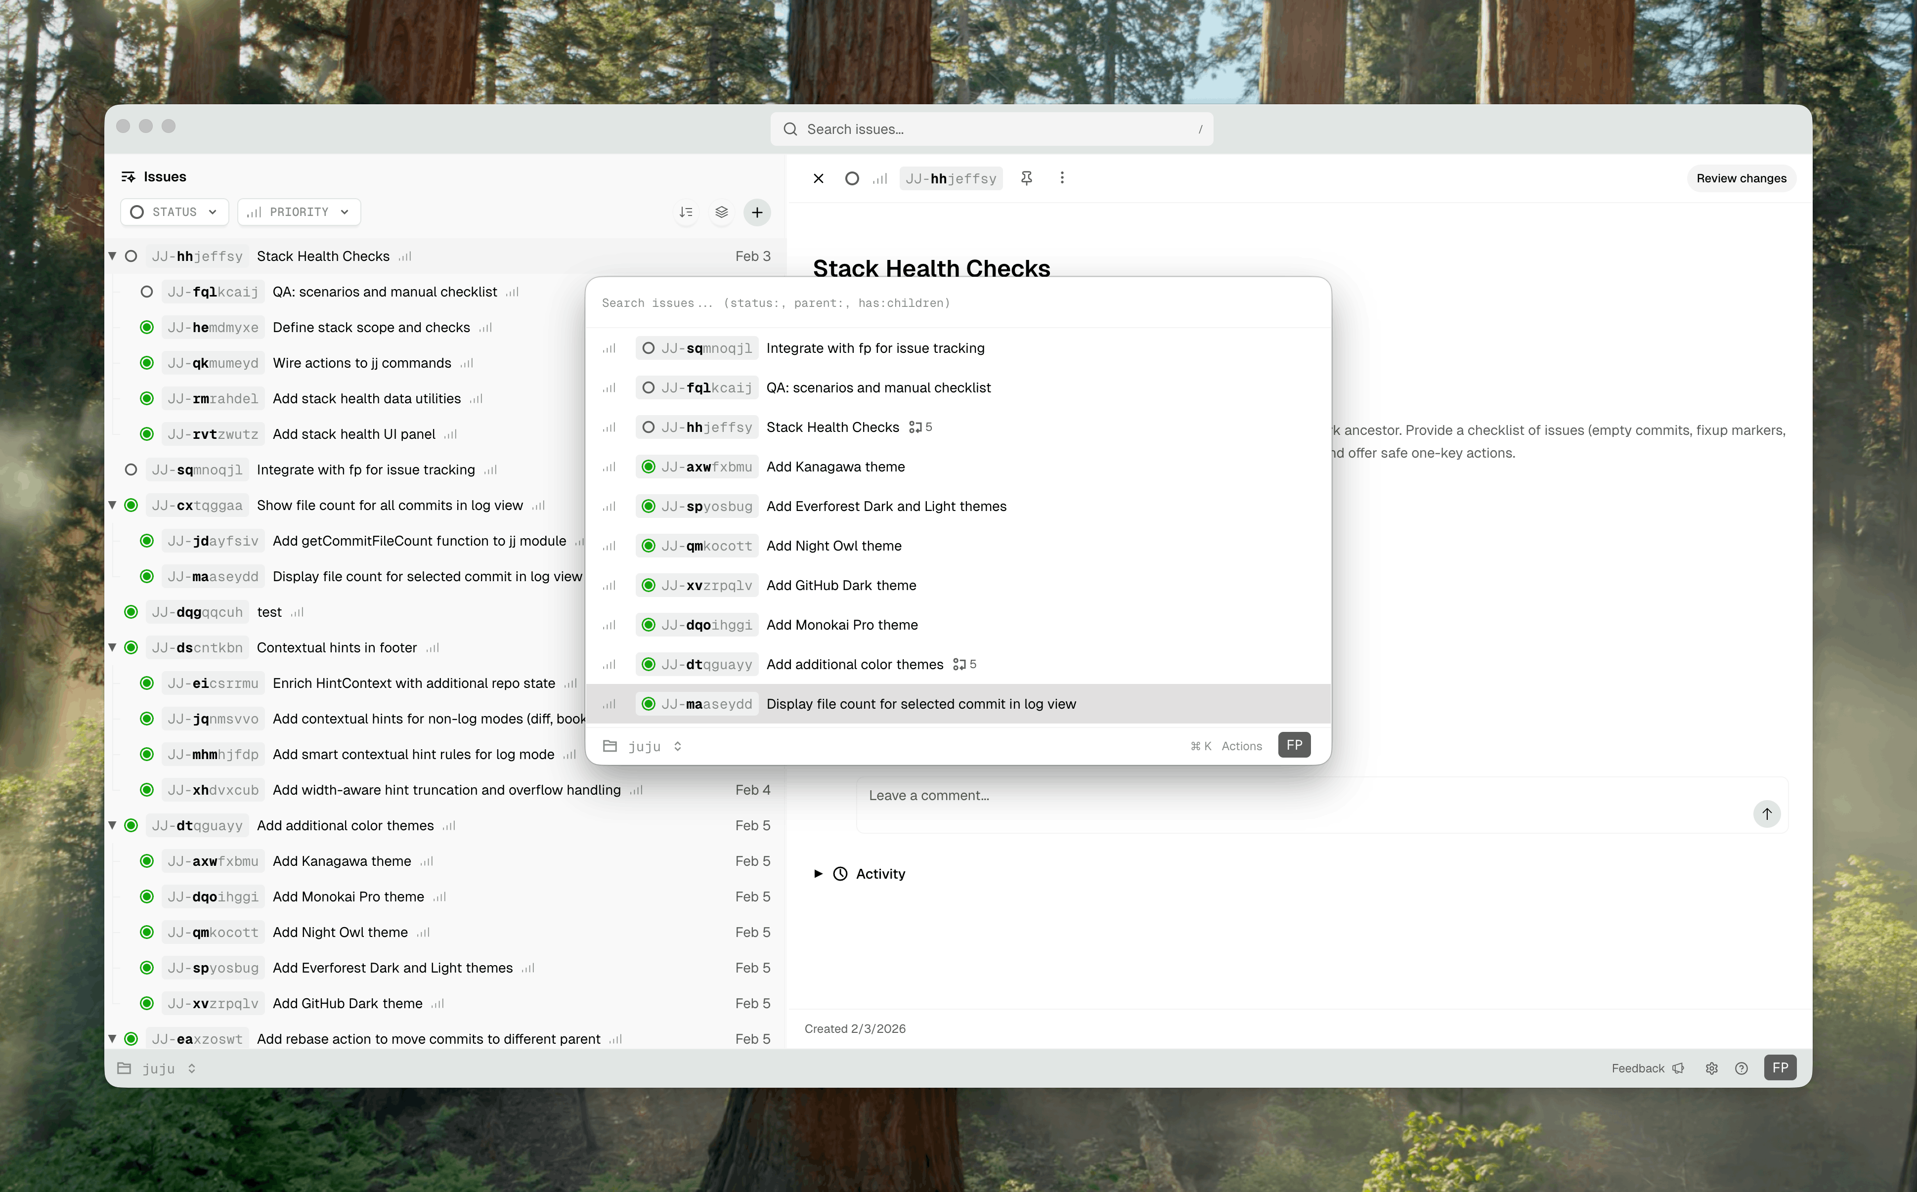Open the pin icon in the issue detail header
Screen dimensions: 1917x1192
point(1027,178)
